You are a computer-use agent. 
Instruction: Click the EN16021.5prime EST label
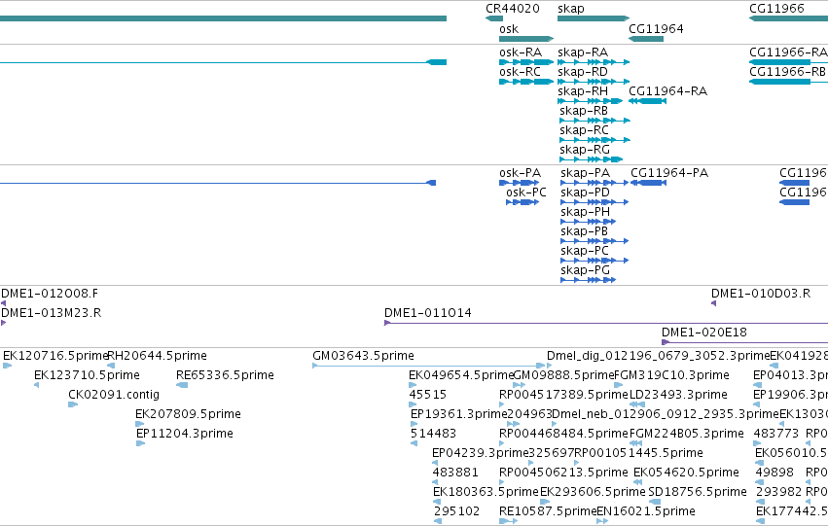coord(646,512)
